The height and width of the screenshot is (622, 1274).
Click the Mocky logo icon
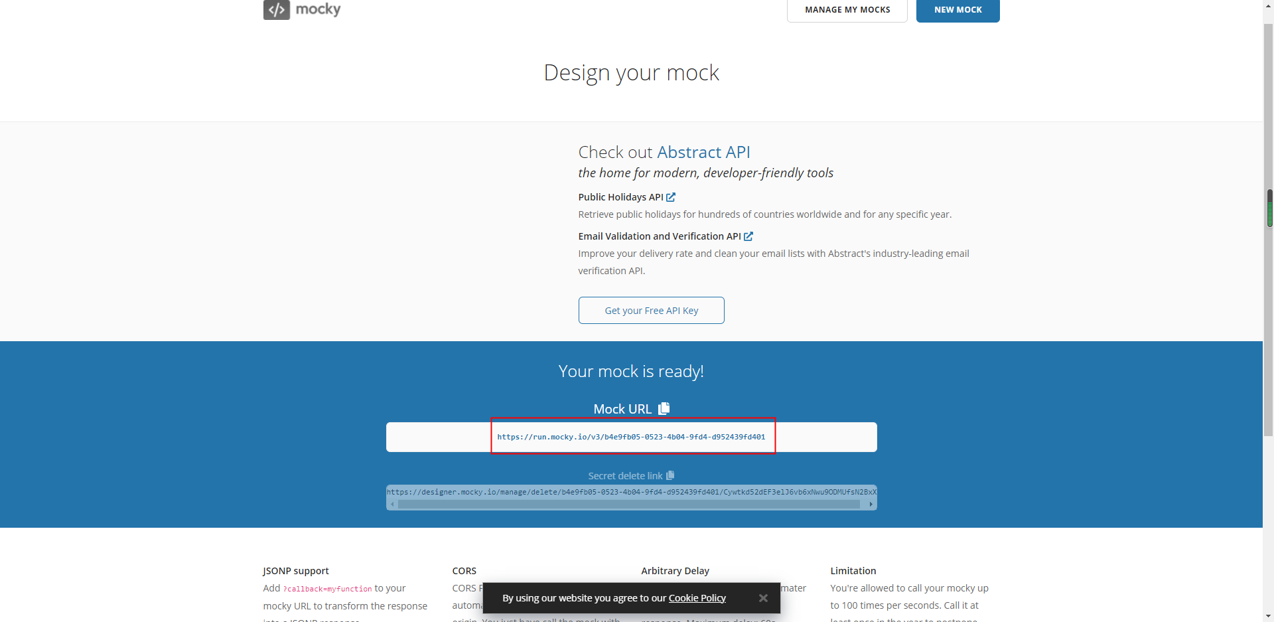coord(277,9)
